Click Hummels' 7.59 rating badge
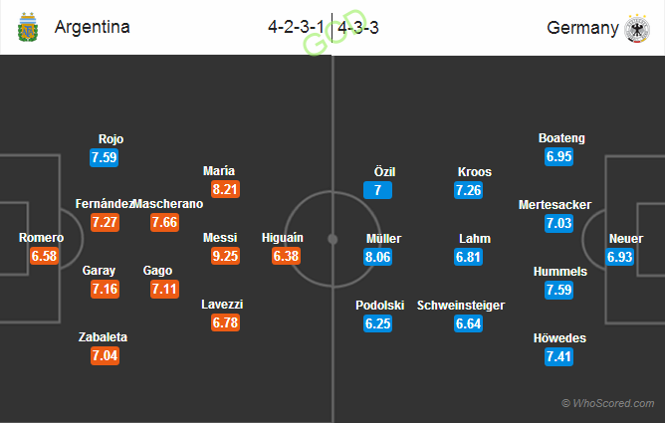665x423 pixels. (558, 290)
